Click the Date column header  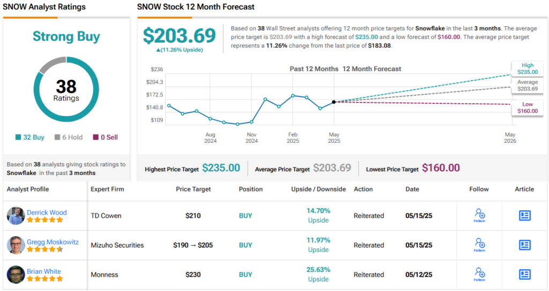pyautogui.click(x=412, y=189)
